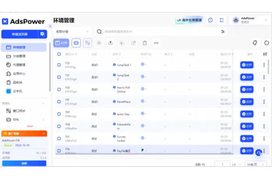Image resolution: width=272 pixels, height=181 pixels.
Task: Click the search magnifier icon
Action: [99, 32]
